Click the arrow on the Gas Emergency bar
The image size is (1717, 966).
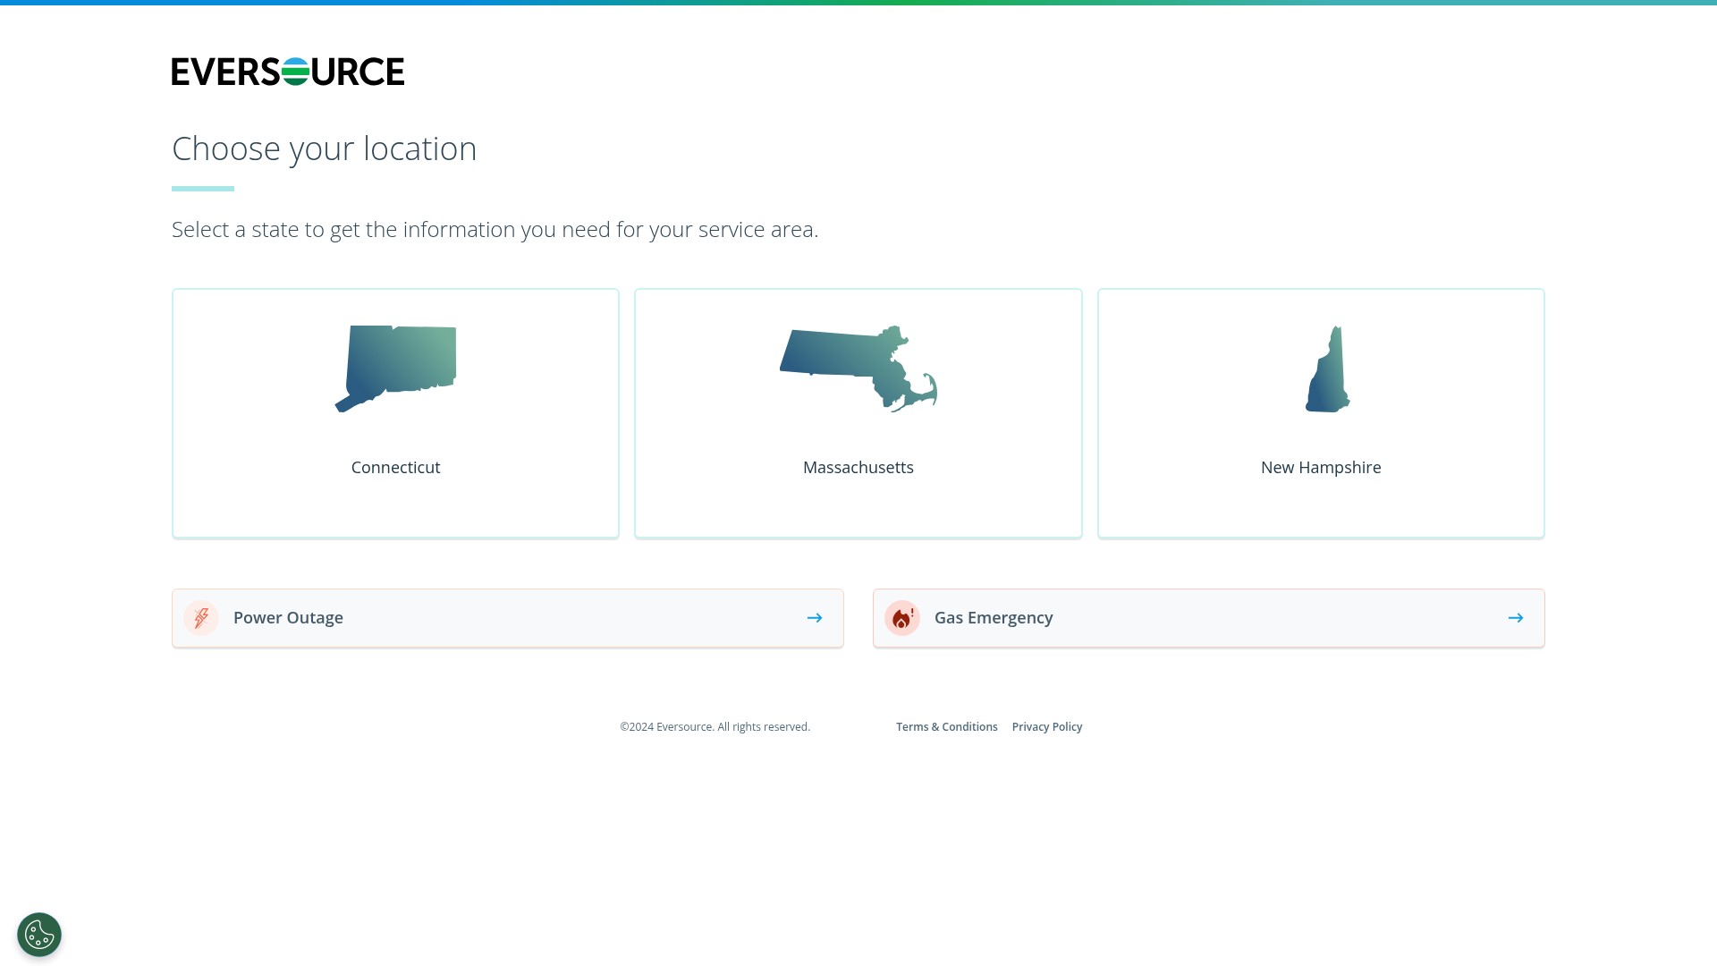tap(1516, 618)
